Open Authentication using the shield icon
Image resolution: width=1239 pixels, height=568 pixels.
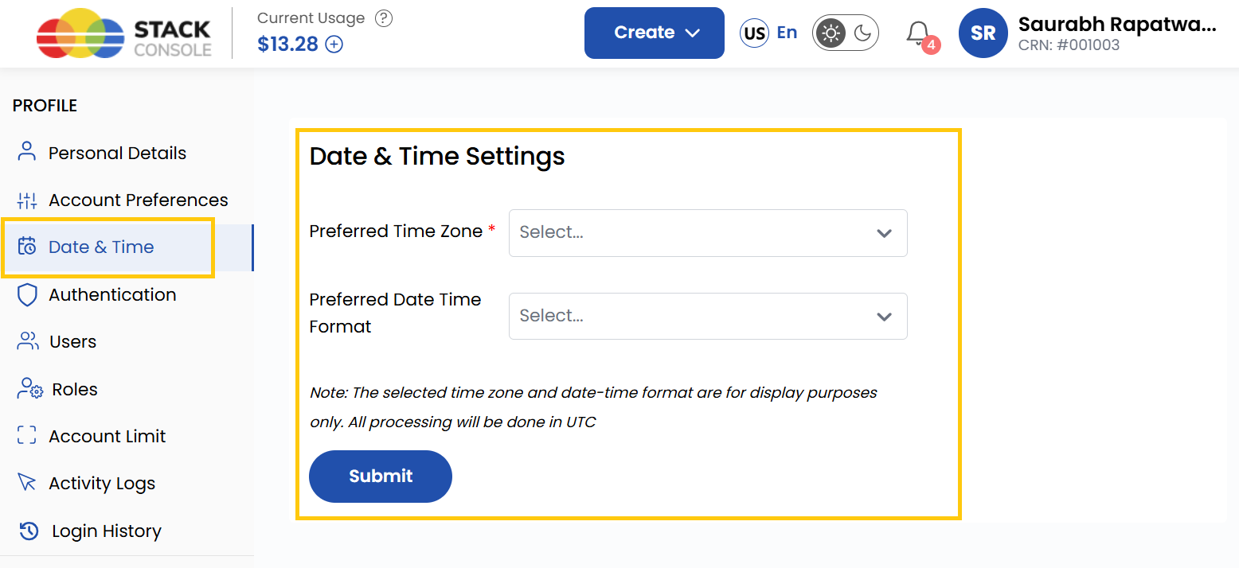(x=26, y=294)
